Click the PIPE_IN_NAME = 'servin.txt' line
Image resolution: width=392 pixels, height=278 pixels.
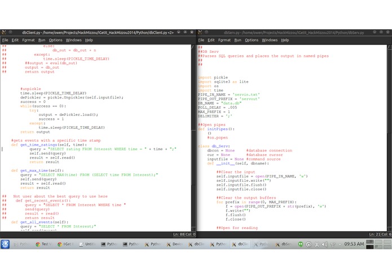click(229, 95)
